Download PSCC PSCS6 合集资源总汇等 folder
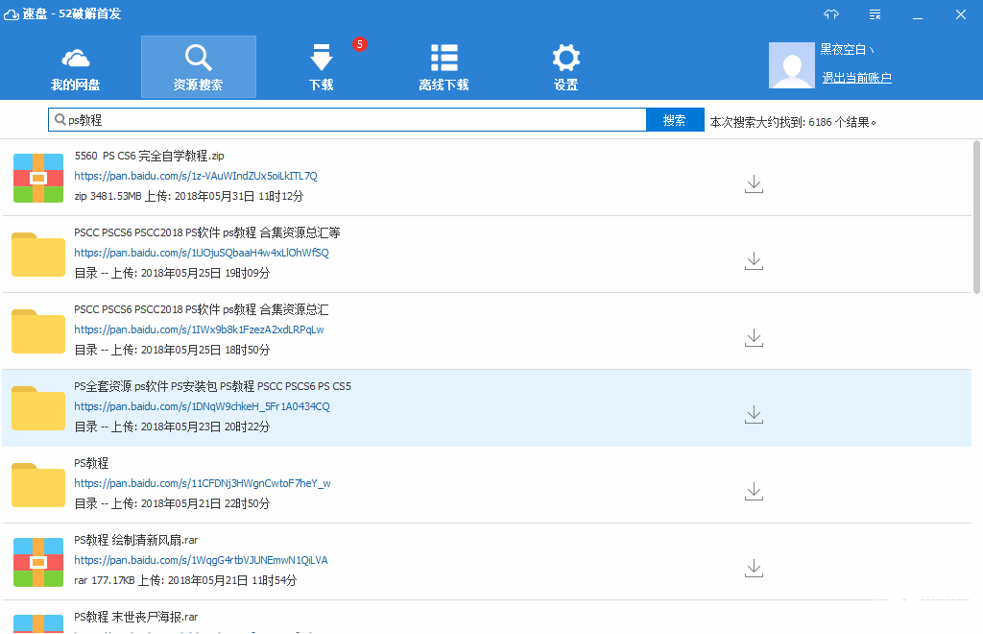 [754, 261]
